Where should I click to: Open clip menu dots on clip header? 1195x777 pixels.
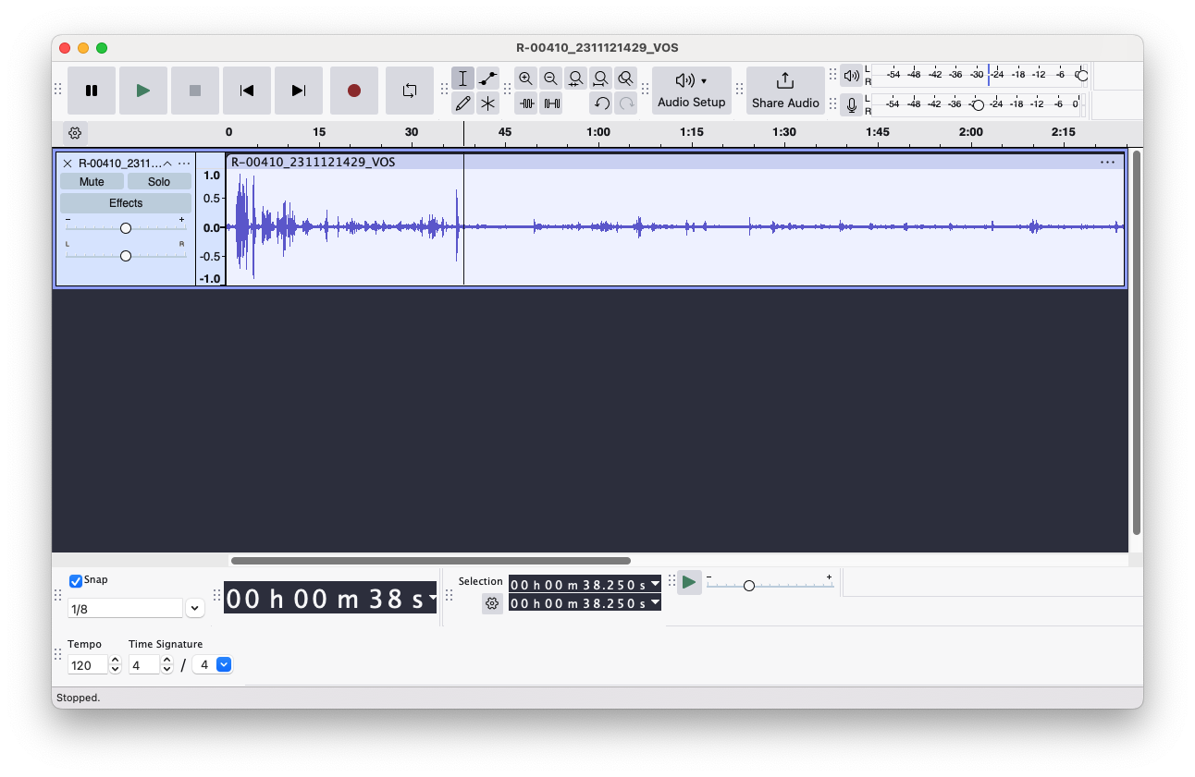point(1108,163)
